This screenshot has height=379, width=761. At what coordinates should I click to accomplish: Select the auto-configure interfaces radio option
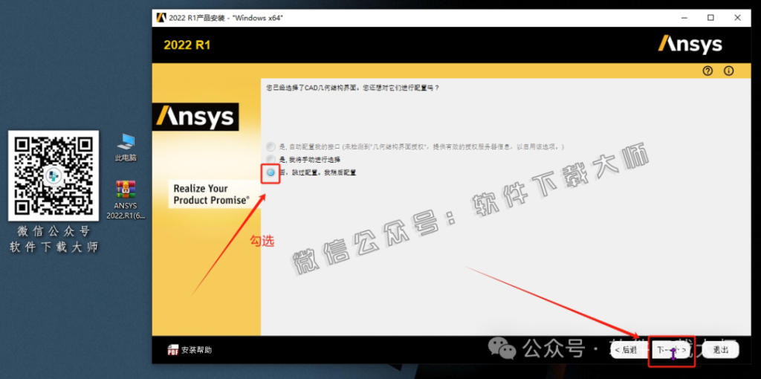[x=271, y=146]
